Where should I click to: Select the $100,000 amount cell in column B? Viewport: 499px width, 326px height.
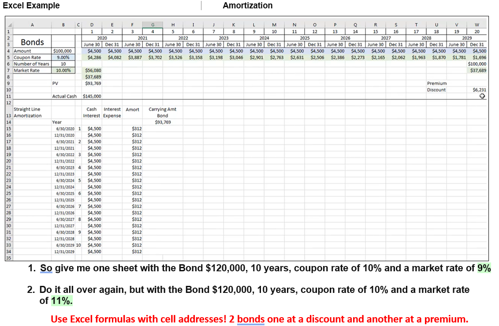[63, 51]
